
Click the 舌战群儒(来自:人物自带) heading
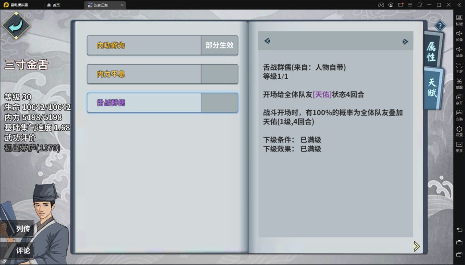pos(304,67)
